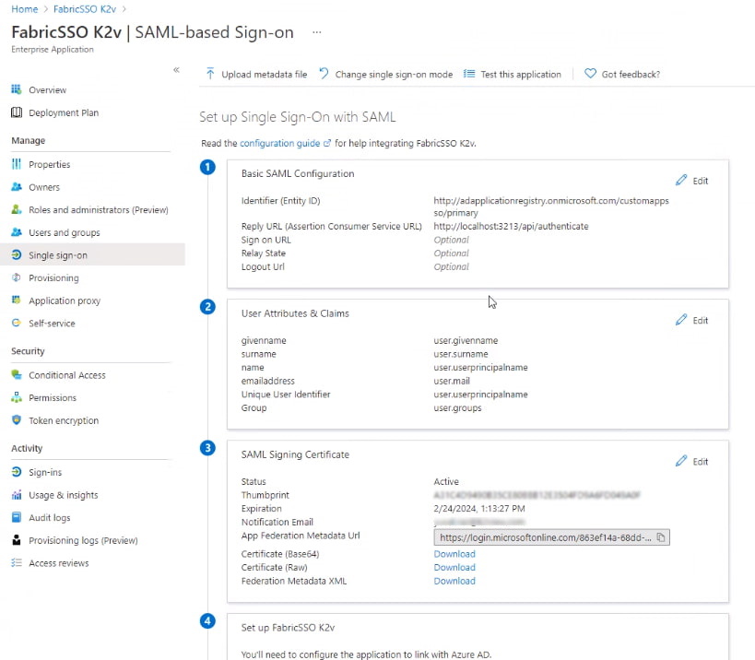Screen dimensions: 755x660
Task: Open Token encryption in Security section
Action: pyautogui.click(x=63, y=420)
